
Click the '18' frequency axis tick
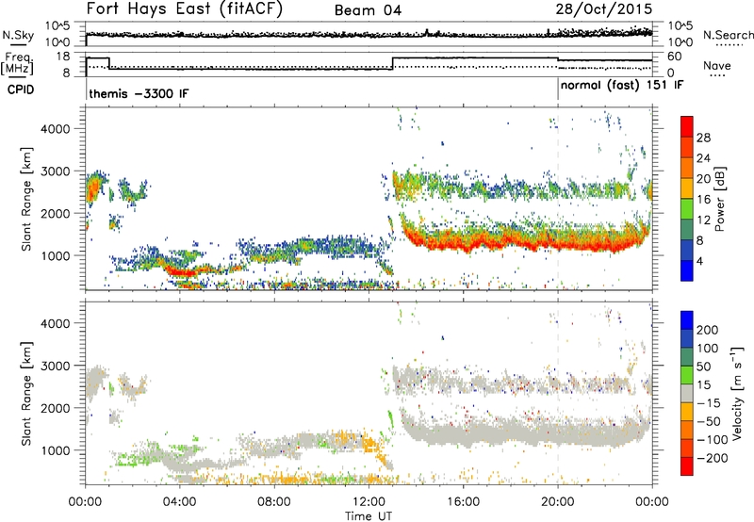coord(63,57)
